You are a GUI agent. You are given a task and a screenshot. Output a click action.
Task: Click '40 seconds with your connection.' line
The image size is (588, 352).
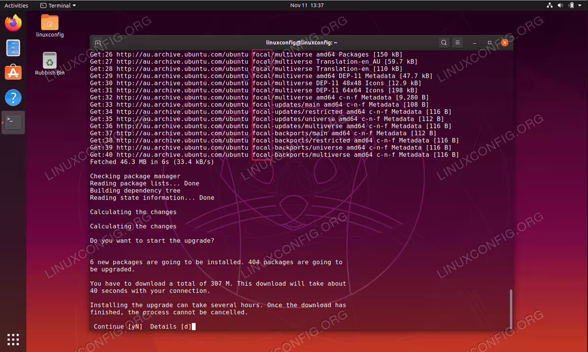click(150, 291)
